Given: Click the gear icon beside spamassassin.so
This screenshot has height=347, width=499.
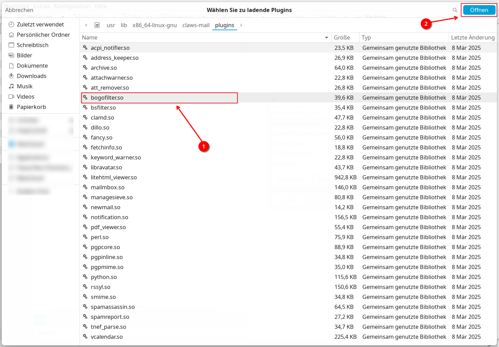Looking at the screenshot, I should point(85,307).
